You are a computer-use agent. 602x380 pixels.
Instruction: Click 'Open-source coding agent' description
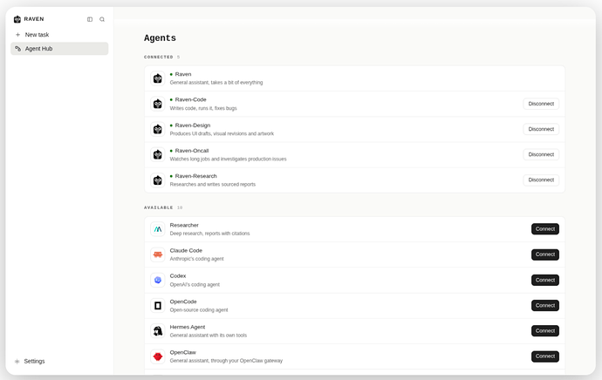click(199, 309)
